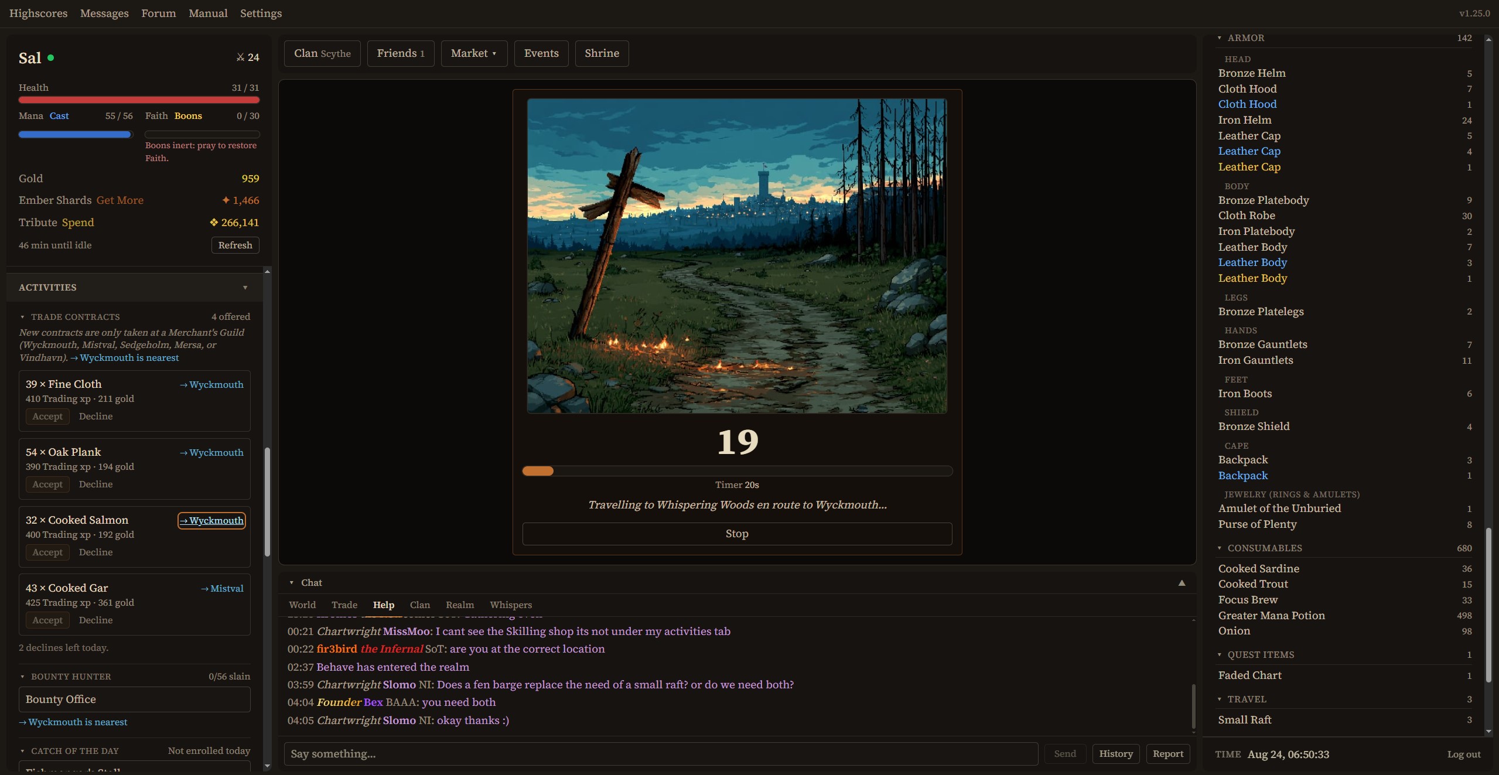
Task: Open the Friends list
Action: tap(401, 53)
